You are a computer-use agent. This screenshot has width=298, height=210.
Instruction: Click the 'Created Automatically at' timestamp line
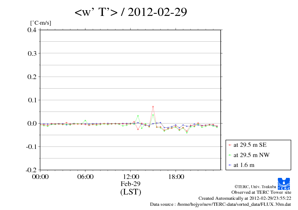click(245, 198)
